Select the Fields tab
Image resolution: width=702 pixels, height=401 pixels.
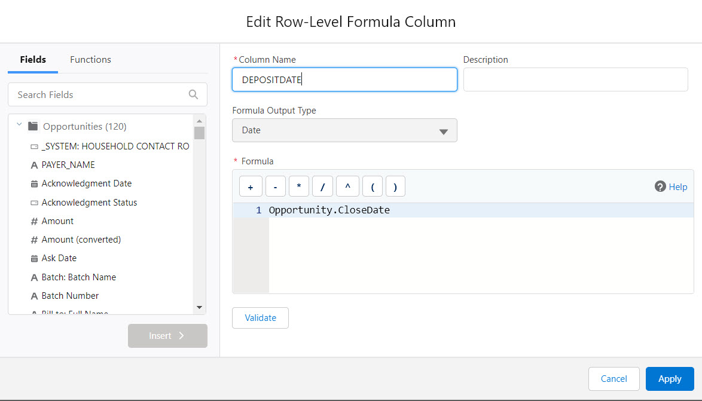click(x=33, y=60)
